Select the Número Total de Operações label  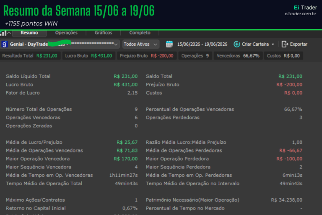(x=39, y=109)
